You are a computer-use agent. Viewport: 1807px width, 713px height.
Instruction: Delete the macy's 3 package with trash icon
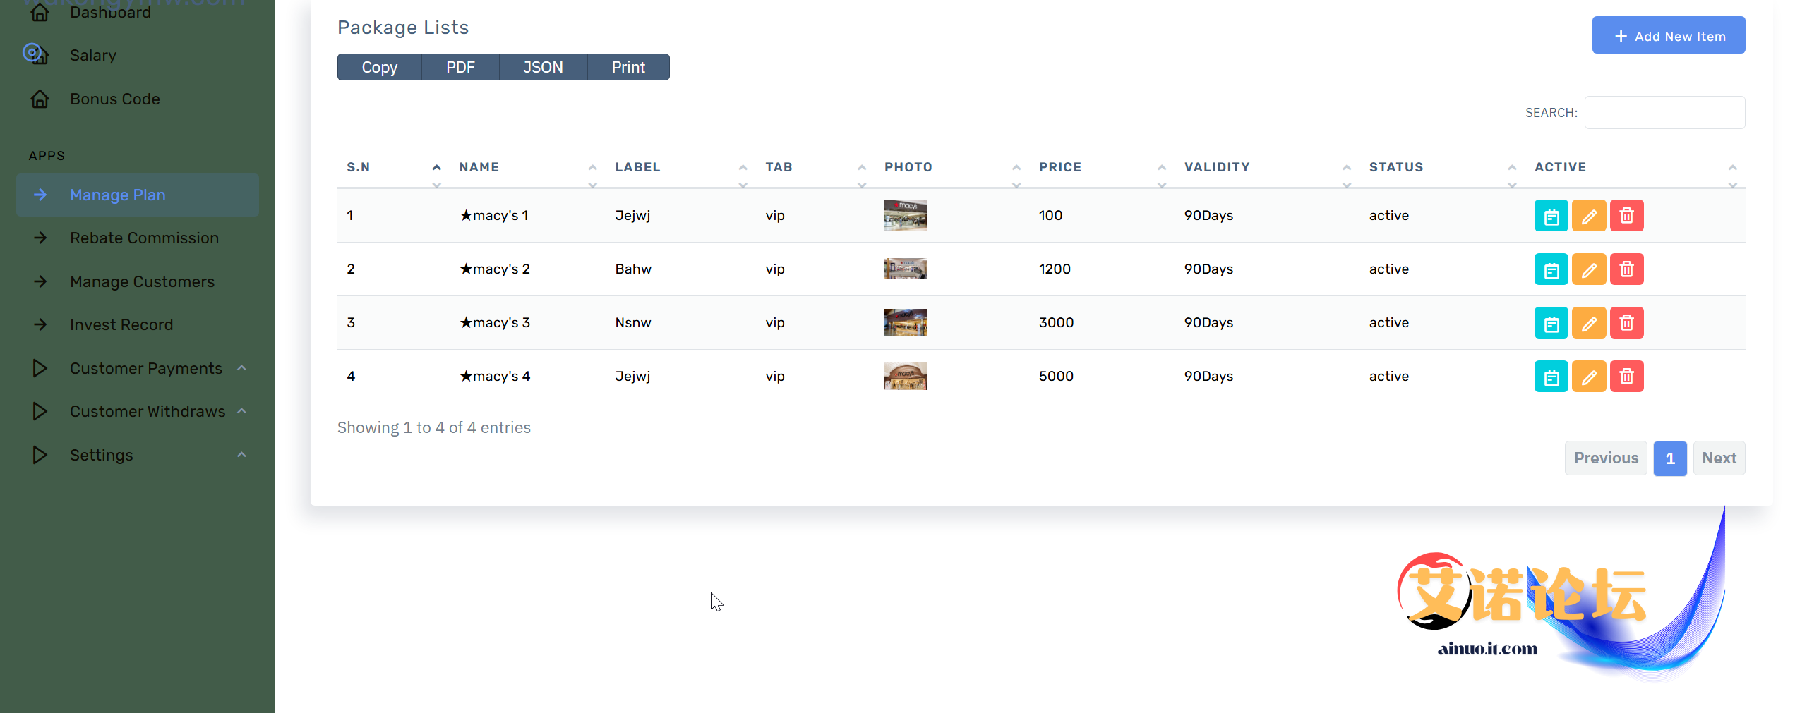click(1626, 323)
